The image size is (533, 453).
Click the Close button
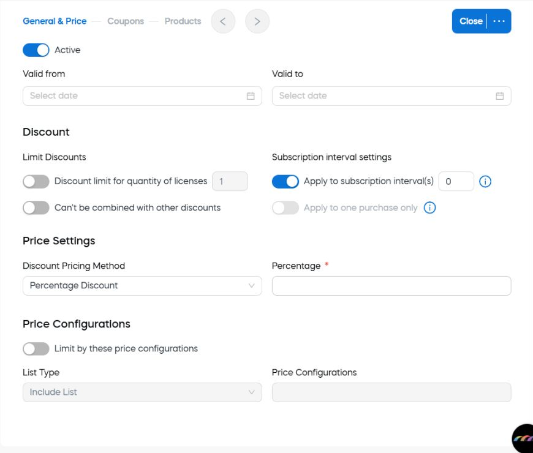click(x=471, y=21)
